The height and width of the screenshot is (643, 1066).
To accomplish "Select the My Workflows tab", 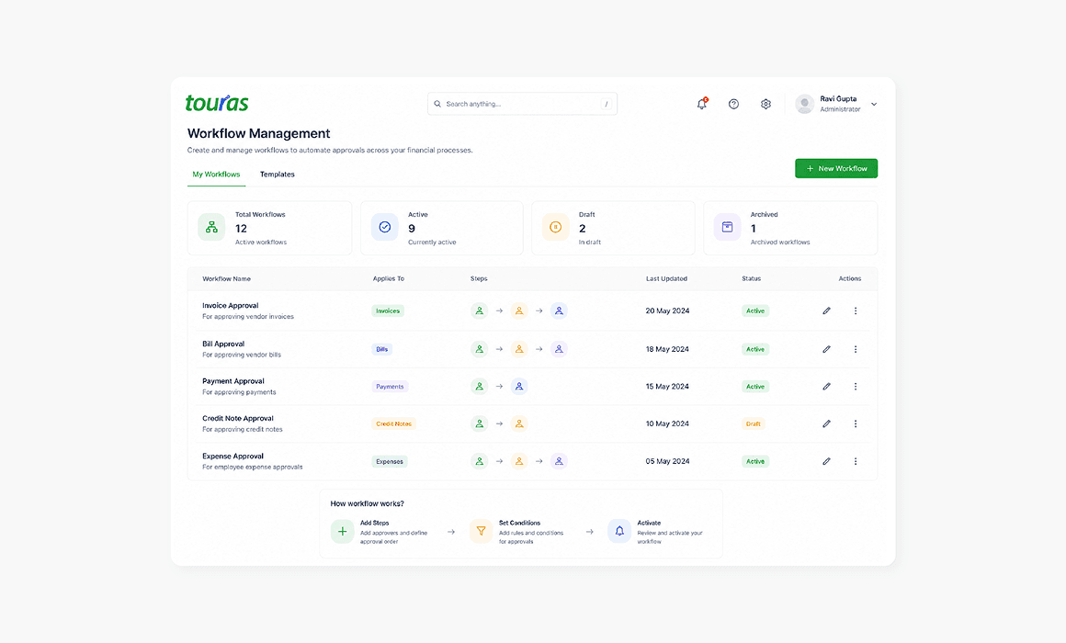I will [x=216, y=174].
